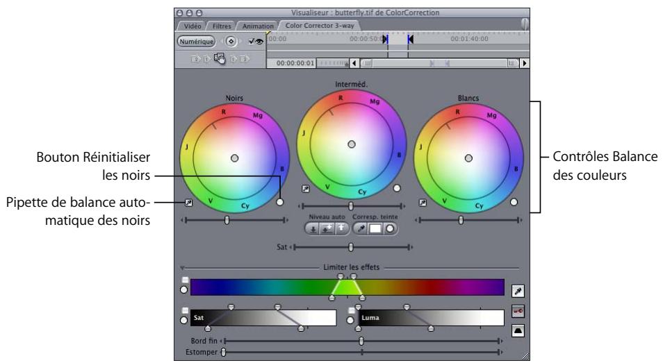
Task: Pick the Blancs auto-balance eyedropper
Action: [423, 203]
